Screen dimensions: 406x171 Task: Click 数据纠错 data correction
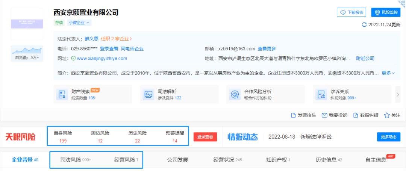[366, 115]
